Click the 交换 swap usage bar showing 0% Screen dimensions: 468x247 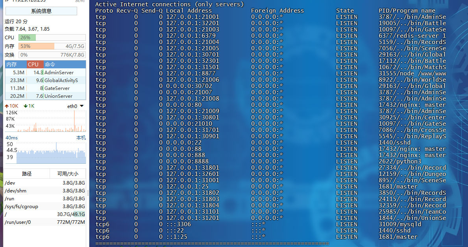click(x=52, y=55)
